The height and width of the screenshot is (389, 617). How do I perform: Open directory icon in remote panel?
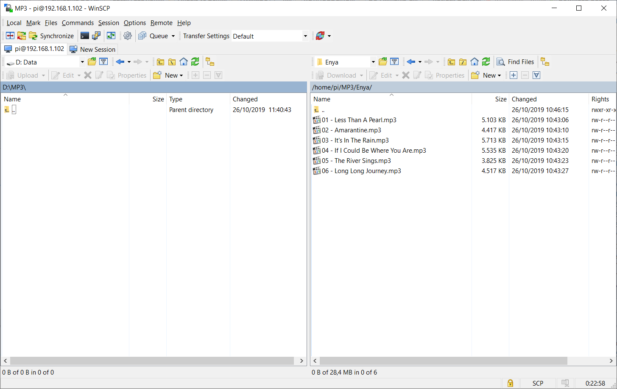tap(383, 62)
